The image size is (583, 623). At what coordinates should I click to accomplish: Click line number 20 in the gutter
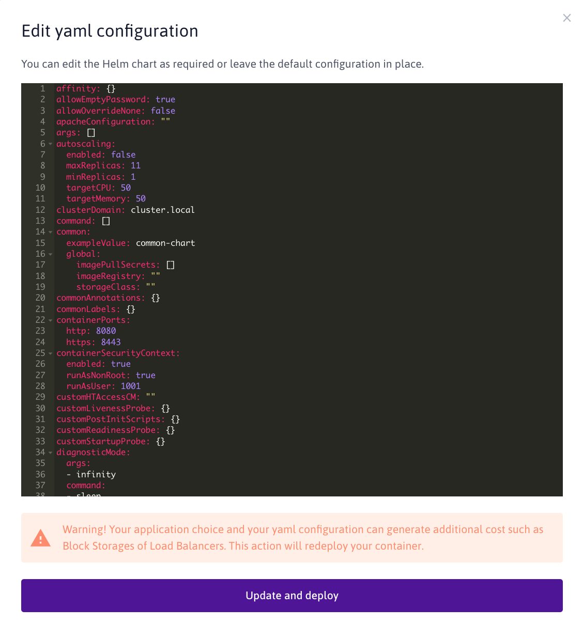pyautogui.click(x=40, y=298)
